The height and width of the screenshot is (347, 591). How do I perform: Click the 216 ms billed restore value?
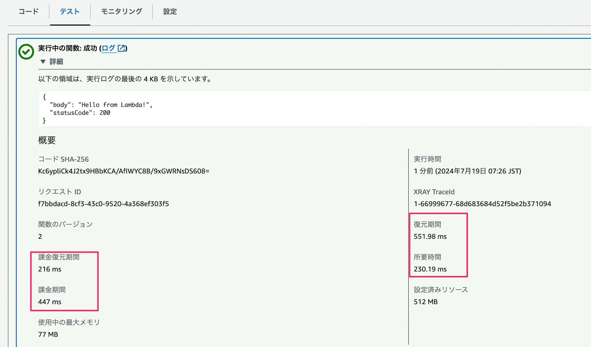[x=50, y=269]
